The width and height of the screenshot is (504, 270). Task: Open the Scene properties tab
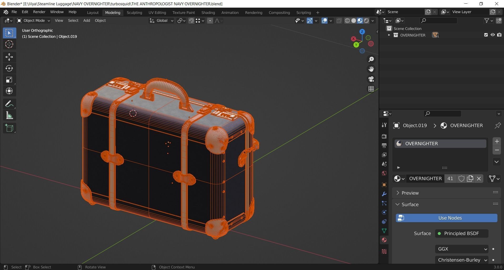(384, 164)
